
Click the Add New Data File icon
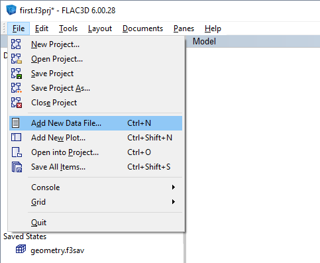(16, 123)
